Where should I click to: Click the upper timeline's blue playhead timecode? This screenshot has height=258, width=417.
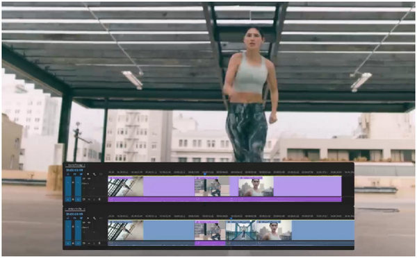(x=74, y=170)
